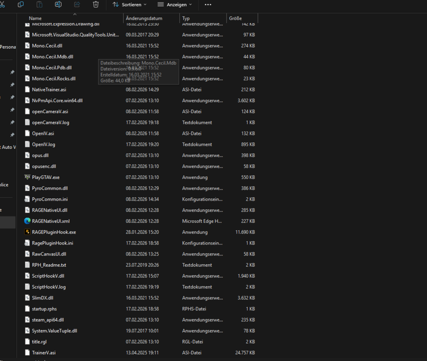Viewport: 427px width, 361px height.
Task: Select the RAGEPluginHook.exe application icon
Action: point(27,232)
